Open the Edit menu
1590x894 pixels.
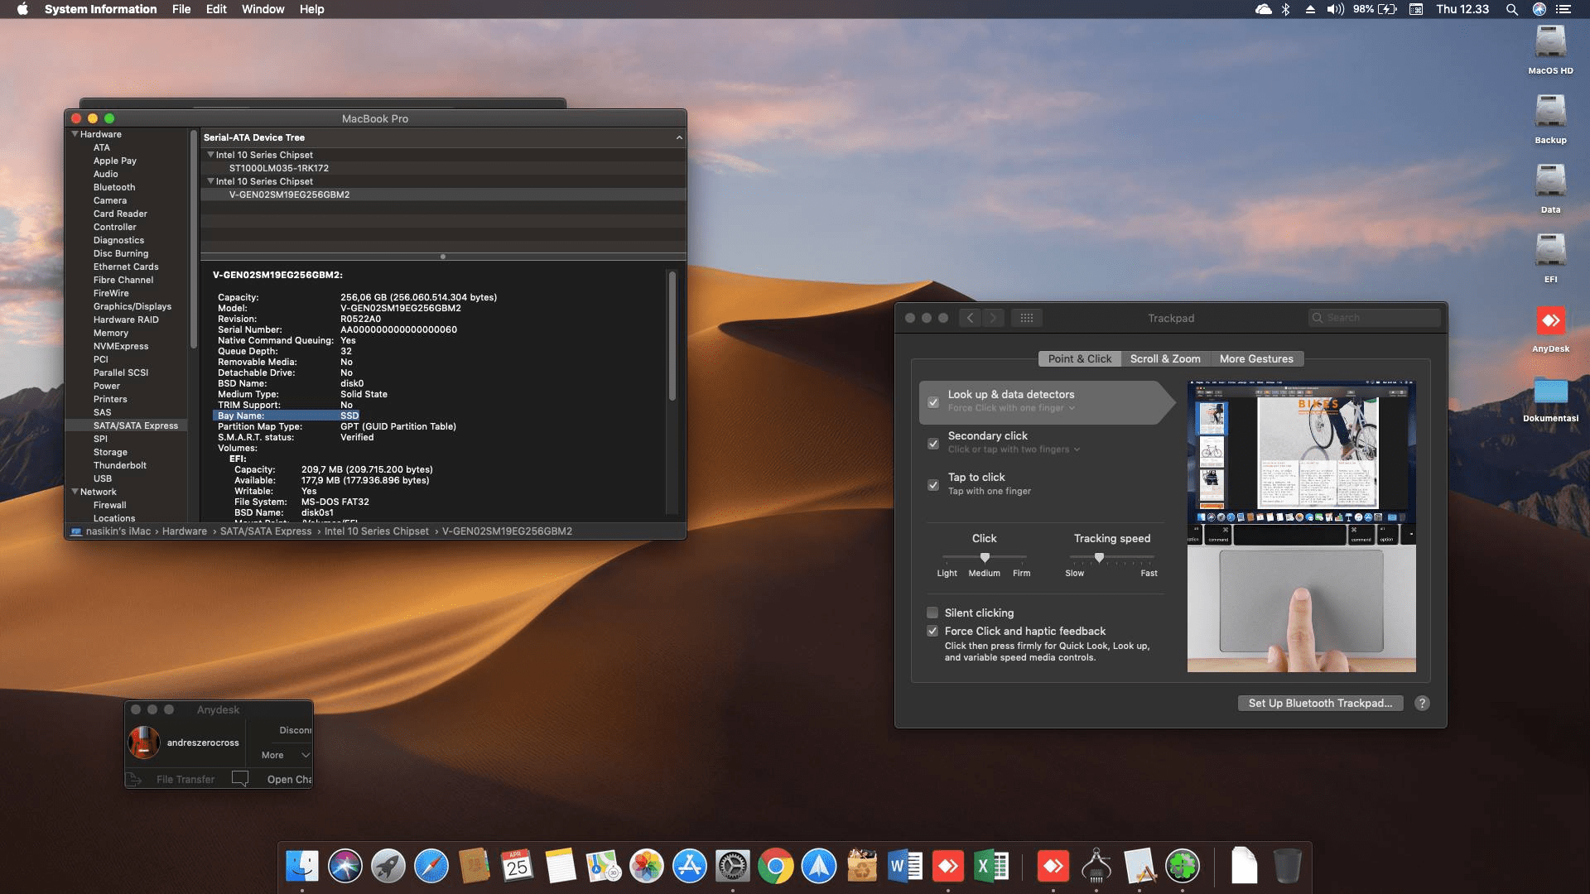click(x=216, y=9)
